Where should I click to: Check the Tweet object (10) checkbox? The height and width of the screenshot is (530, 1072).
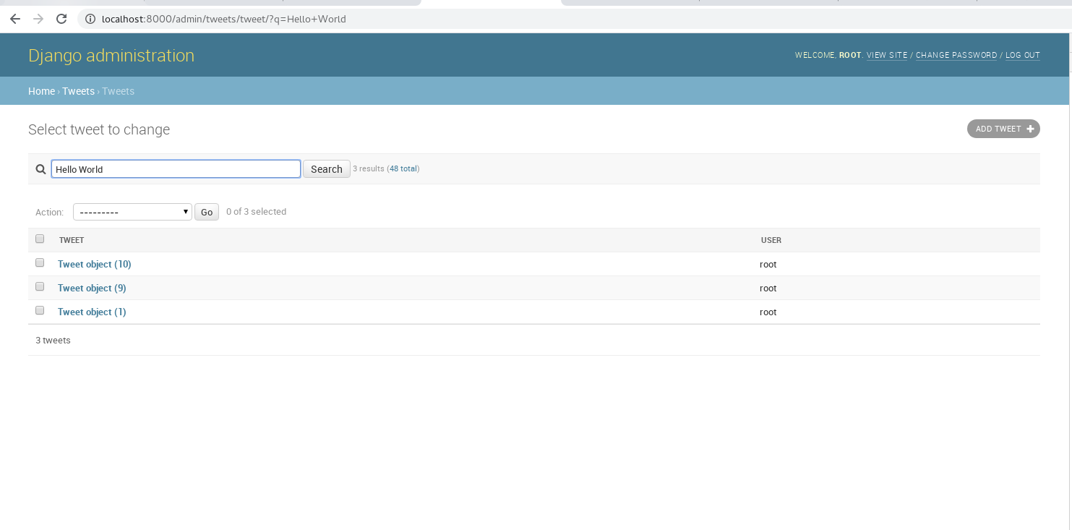40,262
